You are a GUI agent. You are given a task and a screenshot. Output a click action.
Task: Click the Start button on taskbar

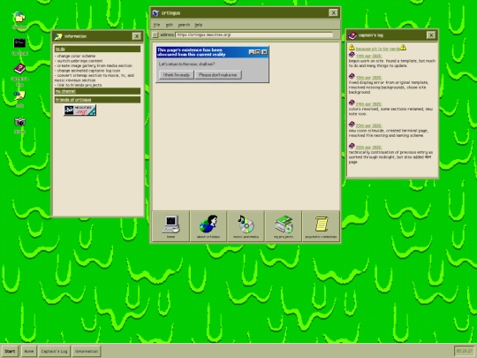pyautogui.click(x=10, y=351)
